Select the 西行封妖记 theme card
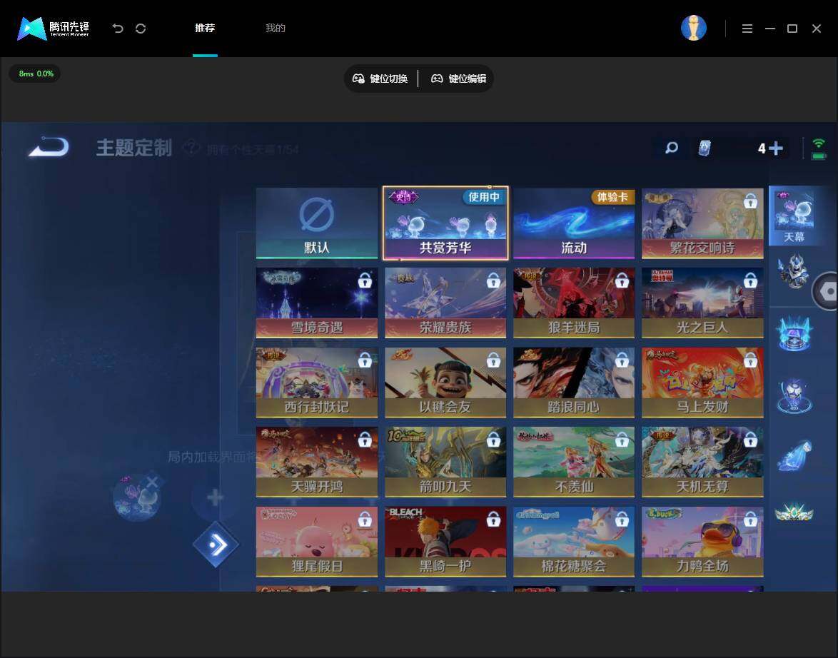The width and height of the screenshot is (838, 658). tap(316, 383)
